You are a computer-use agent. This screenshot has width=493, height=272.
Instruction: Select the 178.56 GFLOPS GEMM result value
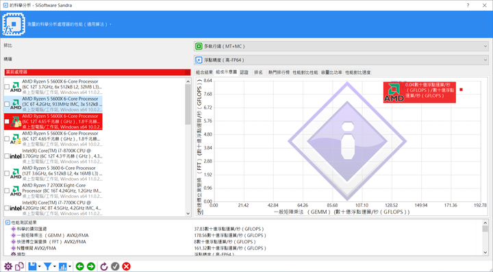[230, 235]
